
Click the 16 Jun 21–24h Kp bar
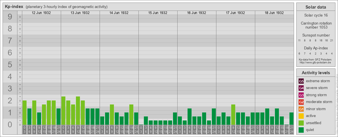pos(214,116)
